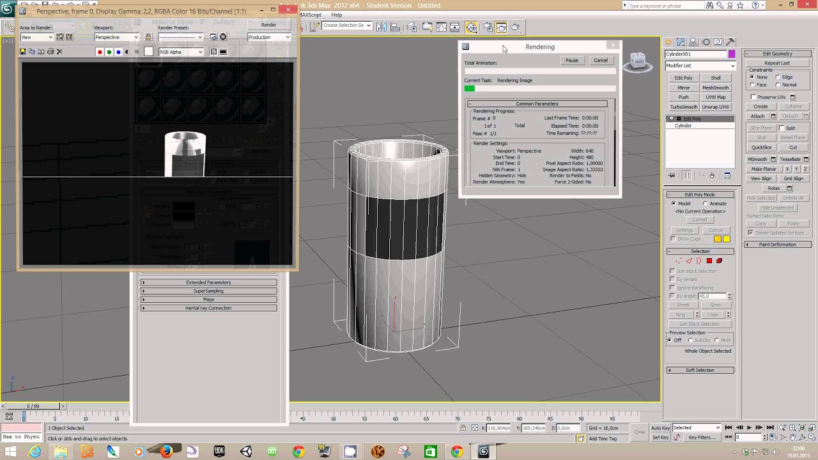The width and height of the screenshot is (818, 460).
Task: Click the Render Setup toolbar icon
Action: 487,27
